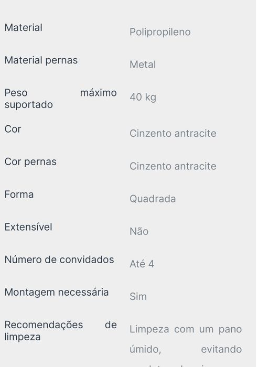Screen dimensions: 258x367
Task: Click Cinzento antracite value beside Cor
Action: point(173,134)
